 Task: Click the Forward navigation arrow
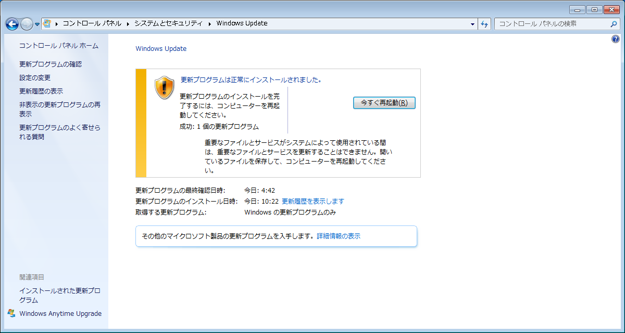pyautogui.click(x=27, y=24)
